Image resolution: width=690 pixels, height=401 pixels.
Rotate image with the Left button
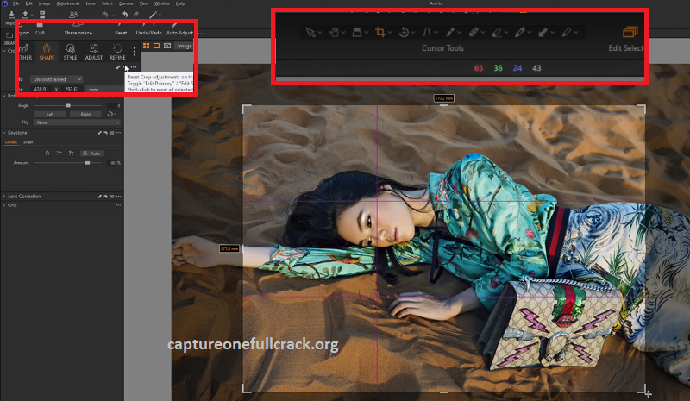50,114
